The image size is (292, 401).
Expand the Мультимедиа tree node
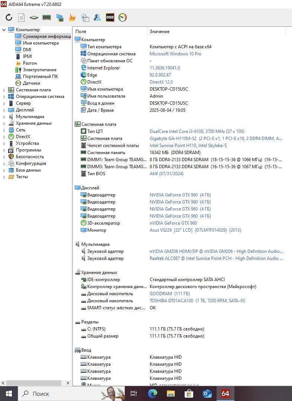4,116
